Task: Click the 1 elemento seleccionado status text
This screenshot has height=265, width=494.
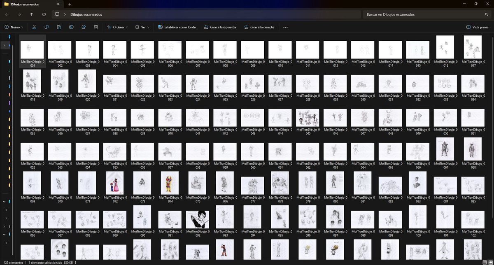Action: click(45, 262)
